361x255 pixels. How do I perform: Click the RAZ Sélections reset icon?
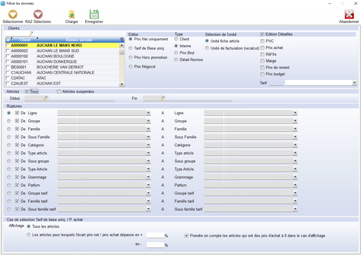pyautogui.click(x=38, y=14)
